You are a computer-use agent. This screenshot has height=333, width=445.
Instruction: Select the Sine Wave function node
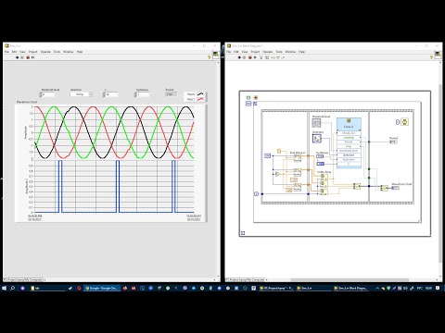coord(298,158)
